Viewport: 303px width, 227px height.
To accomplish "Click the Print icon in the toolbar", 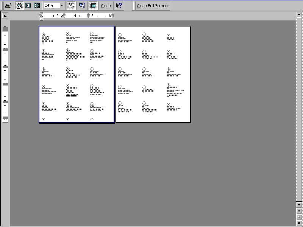I will 8,6.
